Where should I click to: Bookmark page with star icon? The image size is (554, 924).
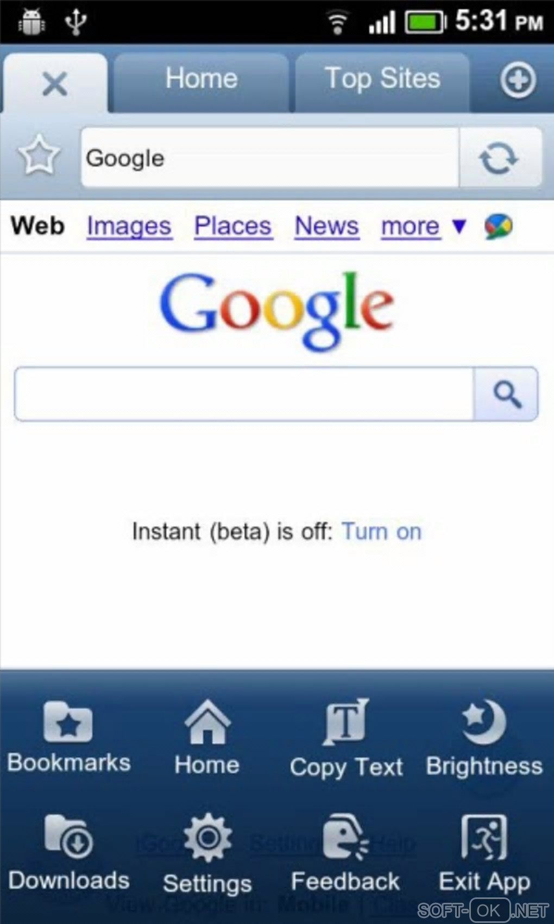(x=39, y=156)
